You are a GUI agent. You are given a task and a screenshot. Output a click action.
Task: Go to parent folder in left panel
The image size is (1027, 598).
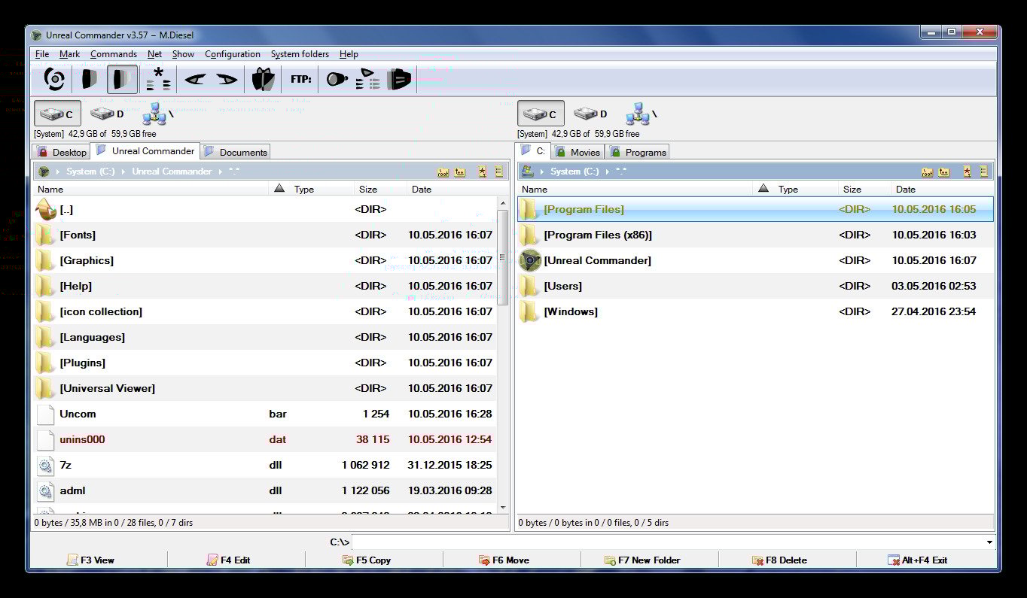[460, 172]
